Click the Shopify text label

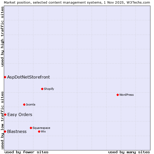pyautogui.click(x=49, y=89)
